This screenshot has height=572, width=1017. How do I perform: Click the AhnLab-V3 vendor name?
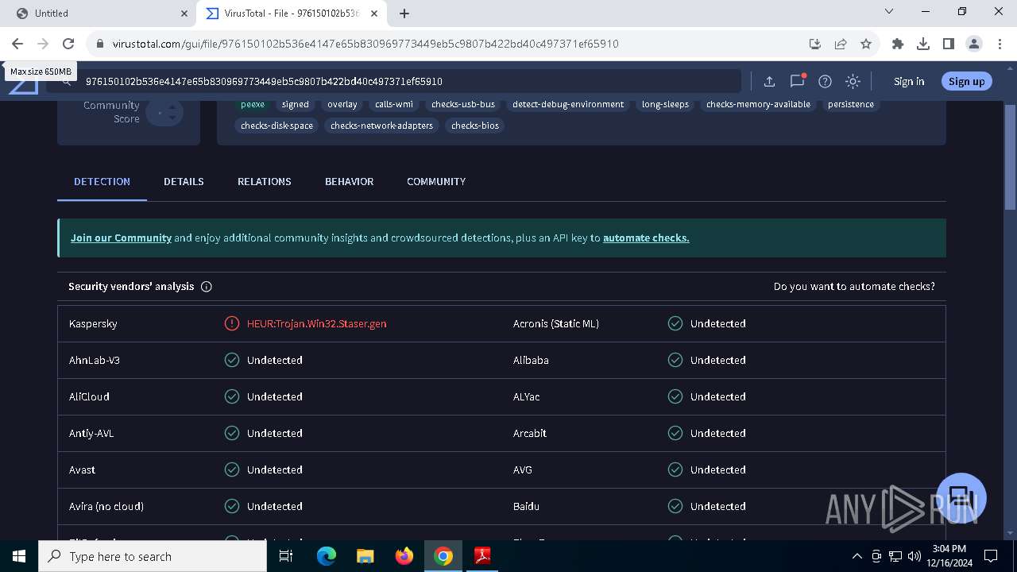(x=95, y=360)
